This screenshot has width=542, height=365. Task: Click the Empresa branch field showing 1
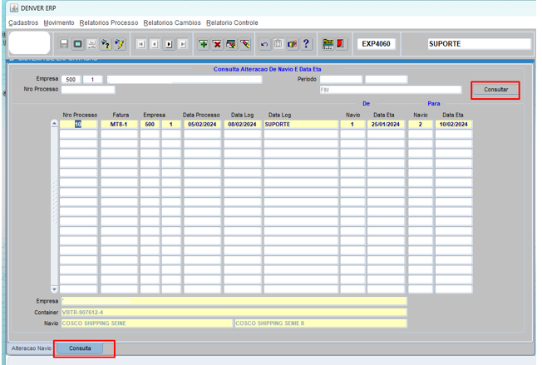(x=92, y=80)
